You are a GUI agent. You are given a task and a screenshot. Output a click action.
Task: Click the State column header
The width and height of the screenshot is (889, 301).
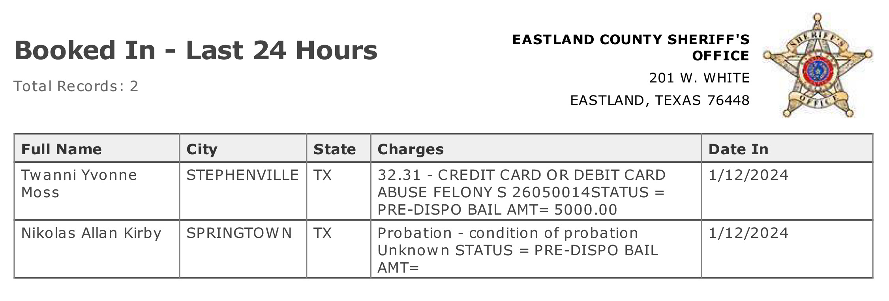click(x=338, y=148)
